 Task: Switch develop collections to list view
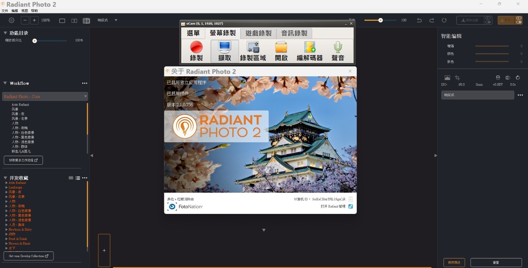(x=78, y=178)
